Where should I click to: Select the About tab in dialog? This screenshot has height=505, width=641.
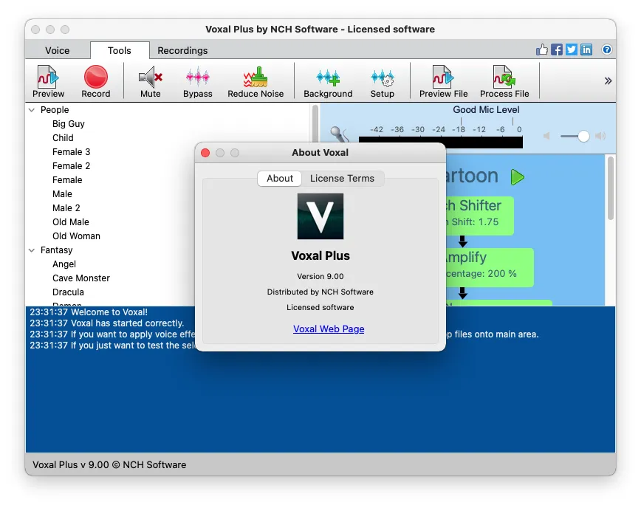280,178
